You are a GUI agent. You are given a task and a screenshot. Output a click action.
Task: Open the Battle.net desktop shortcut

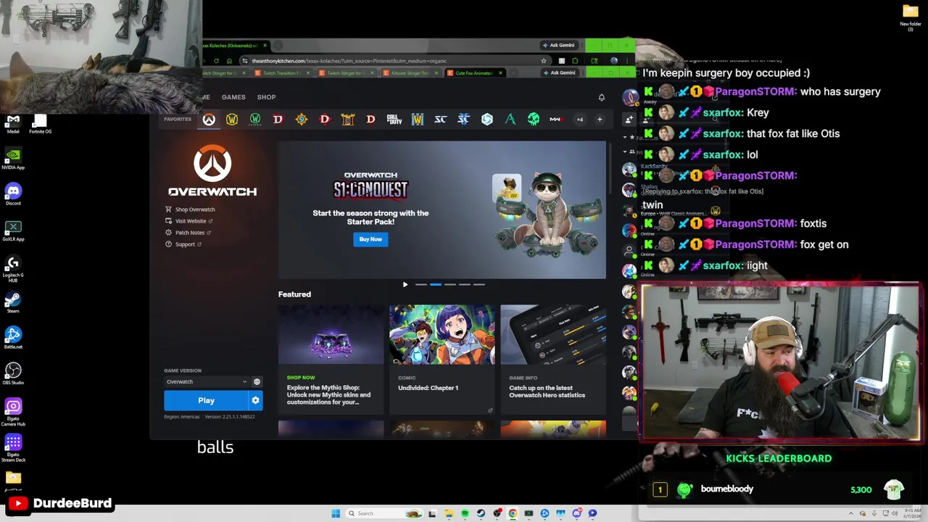tap(13, 338)
